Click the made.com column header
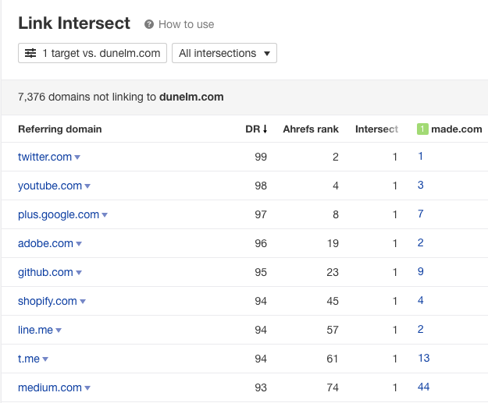 coord(457,129)
